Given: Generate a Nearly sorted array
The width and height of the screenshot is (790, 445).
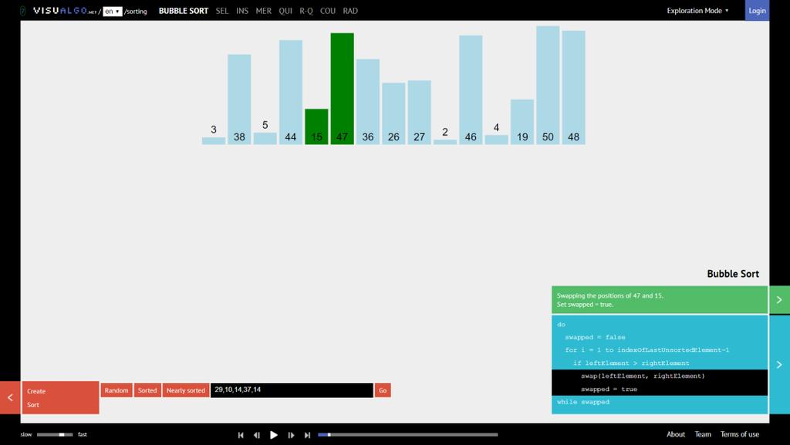Looking at the screenshot, I should [x=186, y=390].
